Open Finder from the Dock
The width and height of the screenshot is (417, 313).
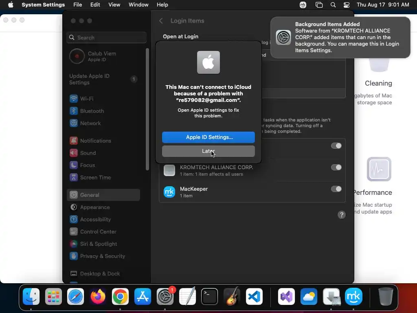31,296
